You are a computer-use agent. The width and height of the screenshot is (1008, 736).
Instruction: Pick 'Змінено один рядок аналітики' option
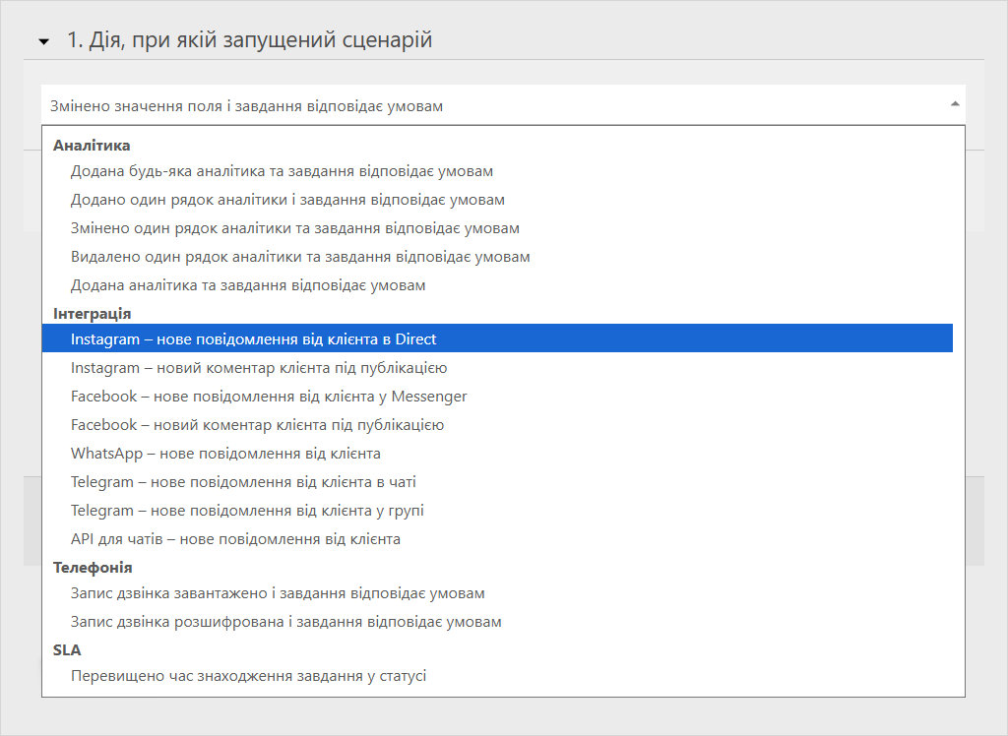click(x=295, y=228)
